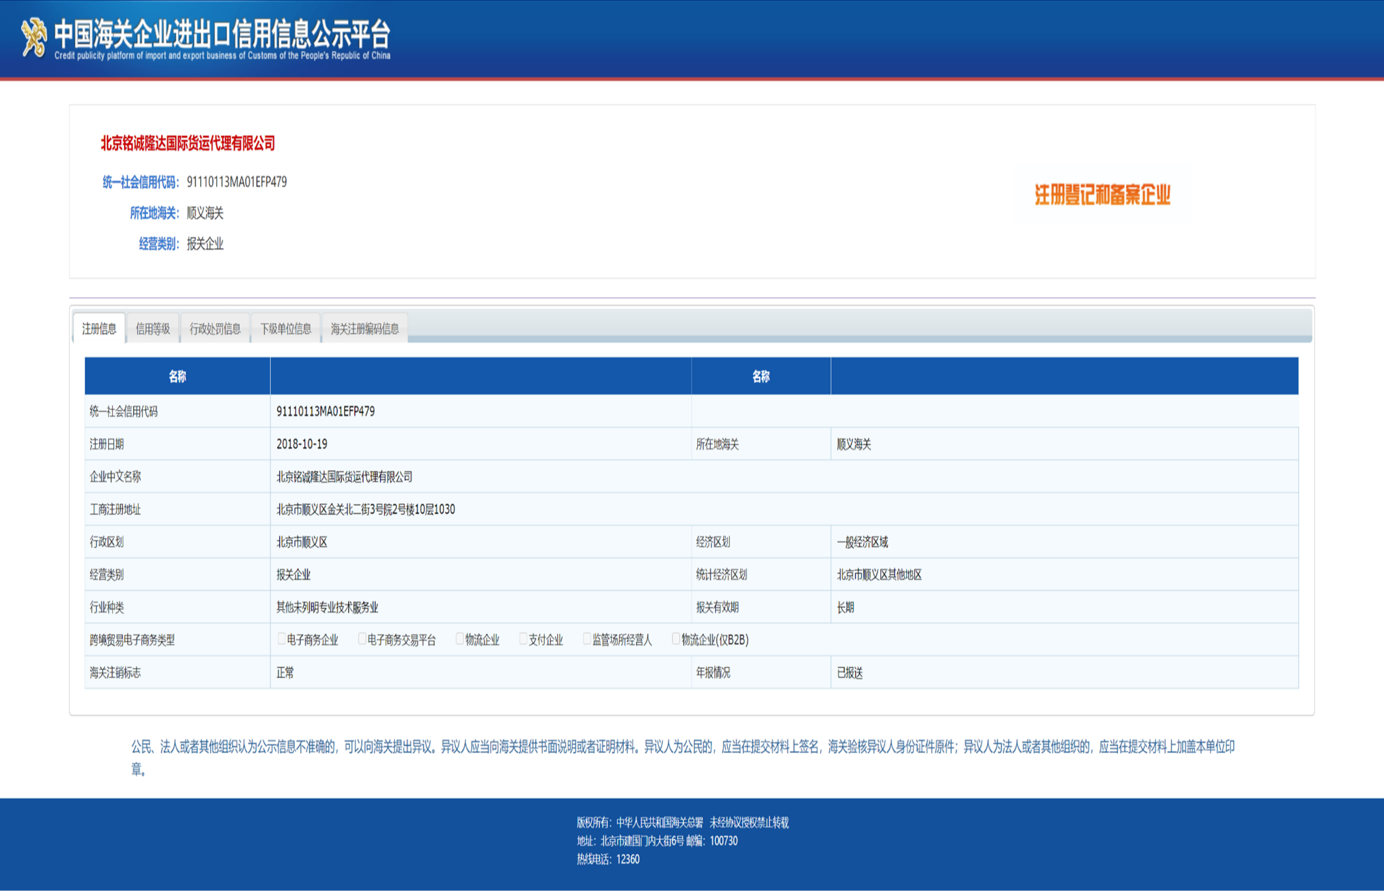Click the 报关企业 value in the header card

tap(205, 244)
